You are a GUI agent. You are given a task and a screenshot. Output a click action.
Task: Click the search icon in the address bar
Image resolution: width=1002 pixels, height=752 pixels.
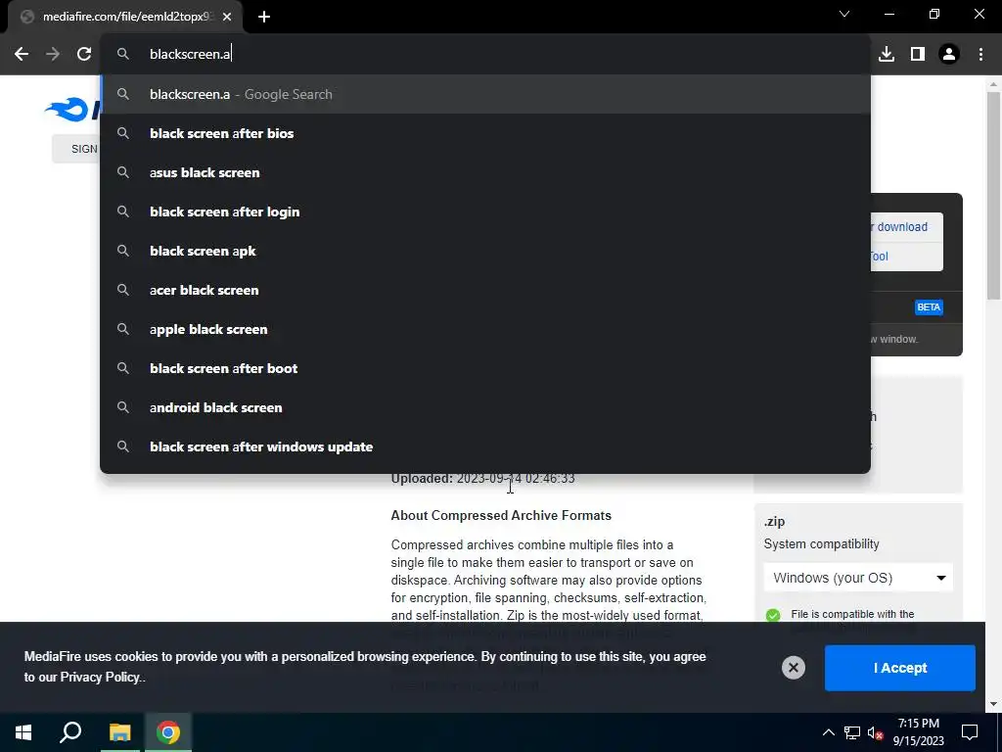pos(122,54)
